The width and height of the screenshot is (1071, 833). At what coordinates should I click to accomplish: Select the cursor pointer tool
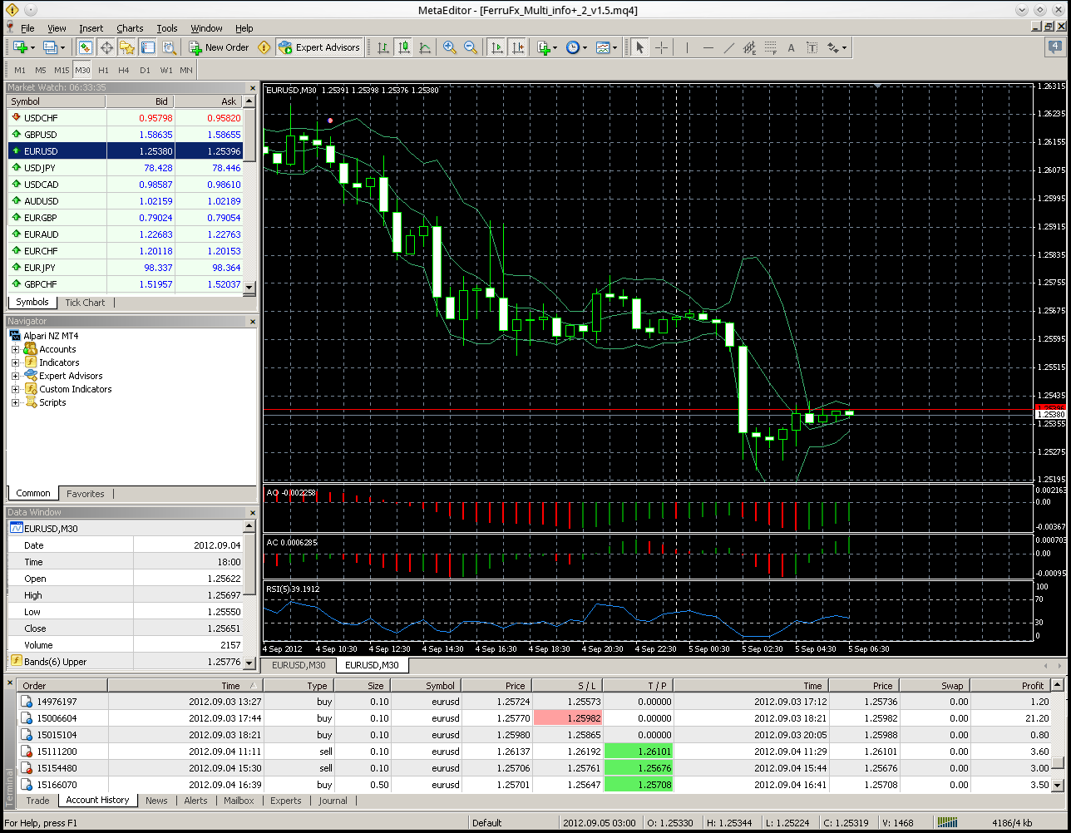pos(639,47)
